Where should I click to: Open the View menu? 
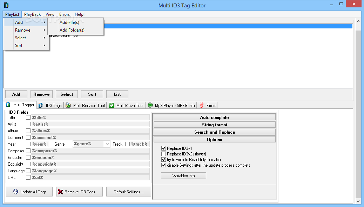click(50, 14)
